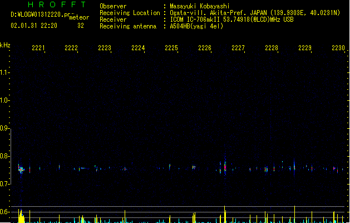Click the 2225 time marker
The height and width of the screenshot is (223, 350).
[x=171, y=48]
